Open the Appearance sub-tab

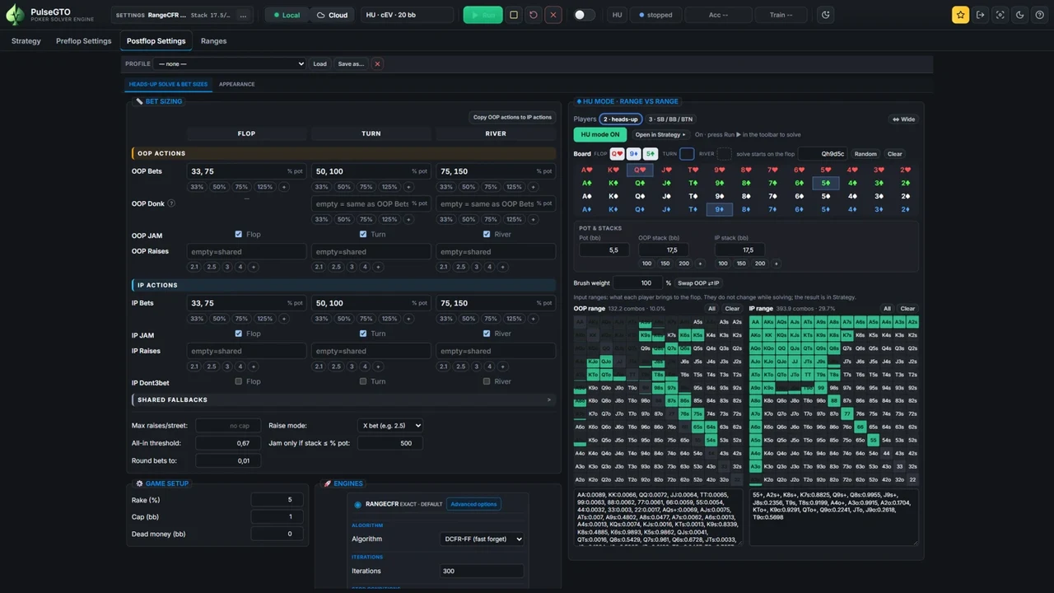tap(236, 84)
